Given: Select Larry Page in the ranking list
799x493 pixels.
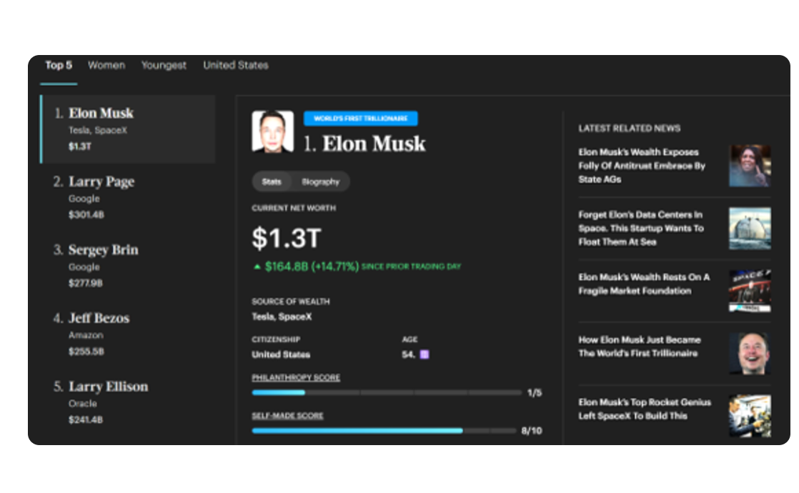Looking at the screenshot, I should [128, 198].
